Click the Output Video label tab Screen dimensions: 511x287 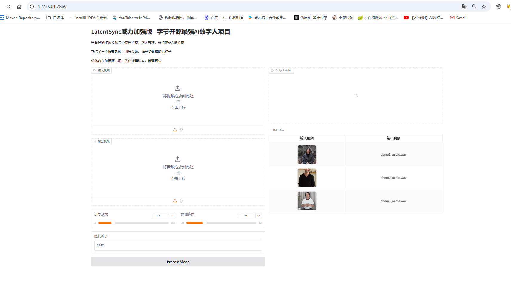pyautogui.click(x=281, y=70)
